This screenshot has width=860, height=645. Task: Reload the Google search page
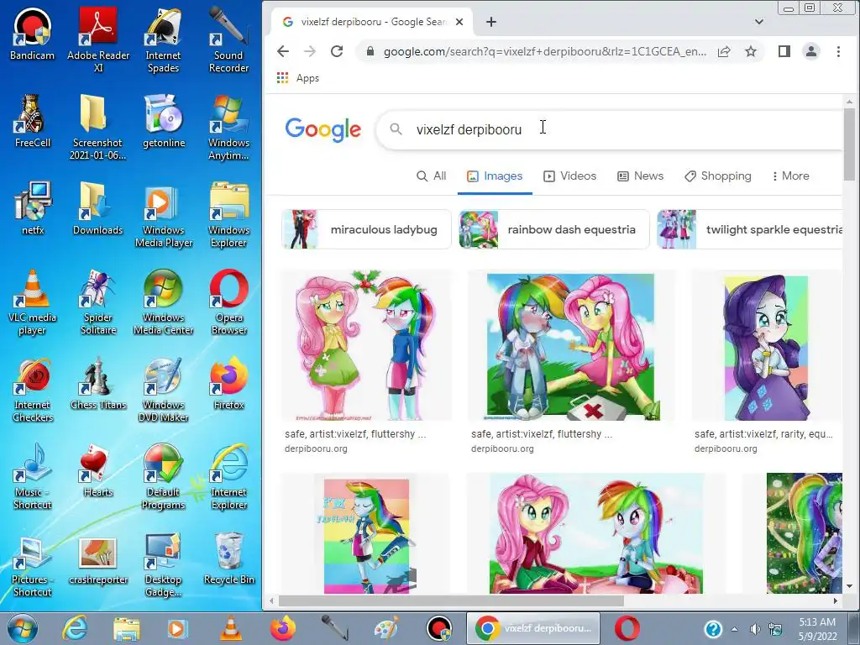337,51
